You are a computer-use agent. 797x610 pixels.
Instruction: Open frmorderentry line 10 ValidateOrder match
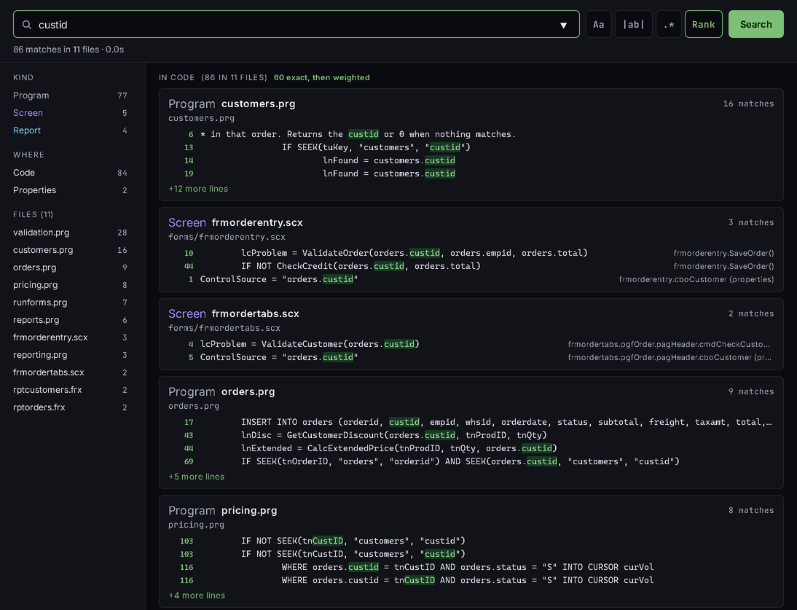(471, 253)
